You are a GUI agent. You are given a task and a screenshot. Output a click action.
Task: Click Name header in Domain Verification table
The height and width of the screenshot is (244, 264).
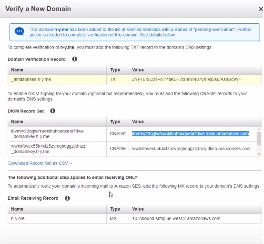[x=17, y=70]
